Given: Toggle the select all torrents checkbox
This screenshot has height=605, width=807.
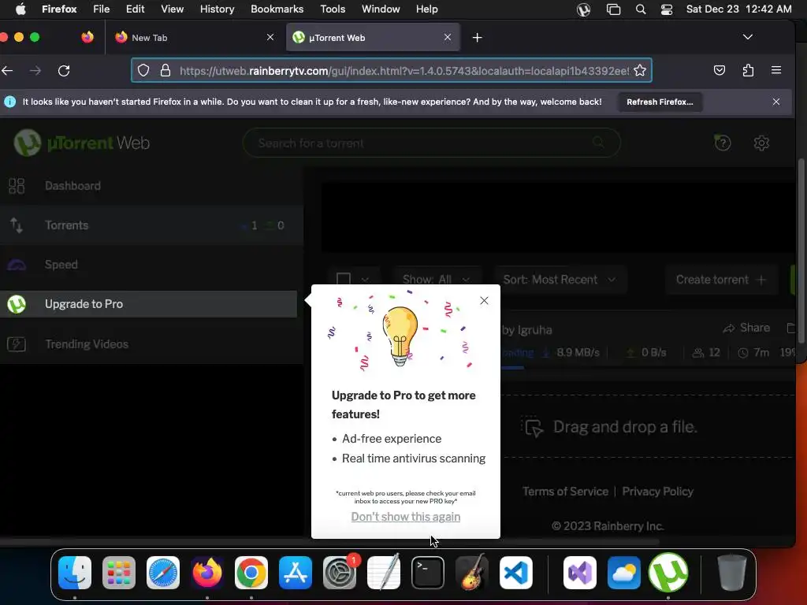Looking at the screenshot, I should (x=344, y=280).
